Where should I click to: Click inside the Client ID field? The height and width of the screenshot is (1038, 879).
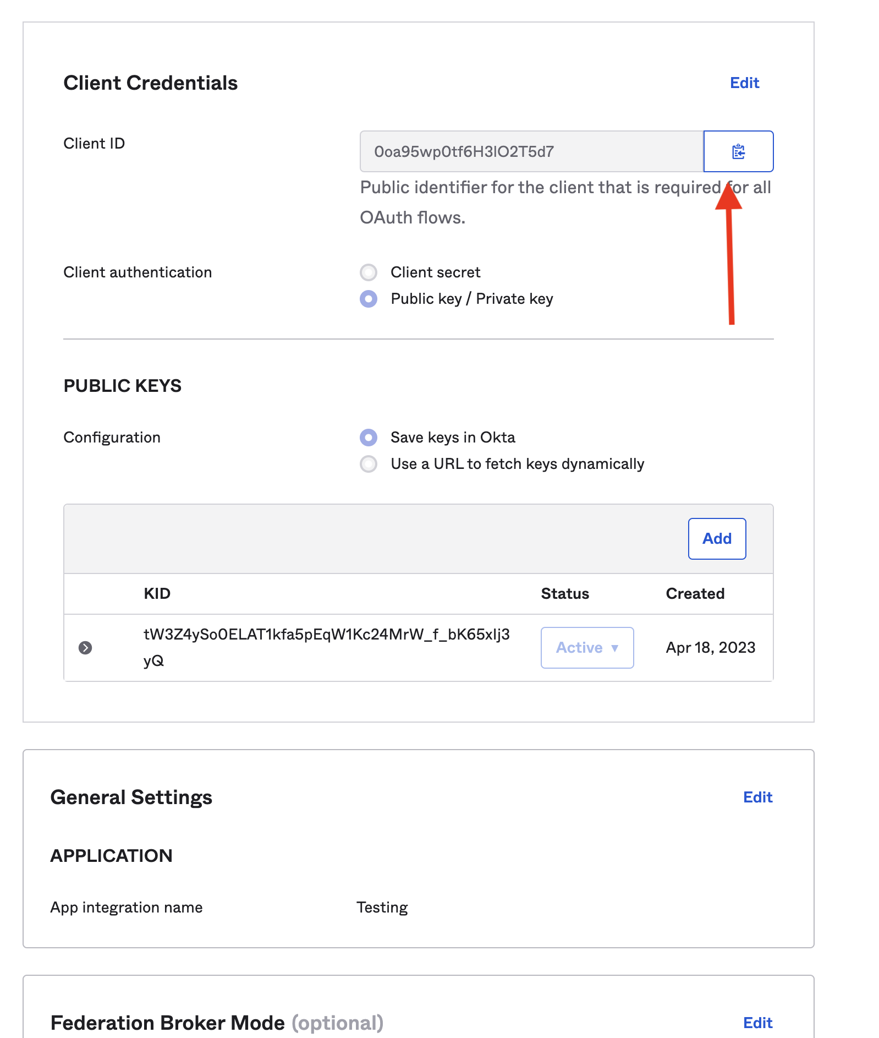[x=531, y=151]
